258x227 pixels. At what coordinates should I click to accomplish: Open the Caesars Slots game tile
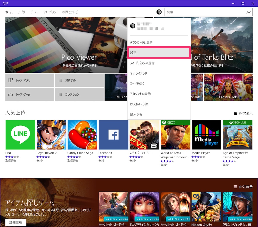[x=228, y=87]
